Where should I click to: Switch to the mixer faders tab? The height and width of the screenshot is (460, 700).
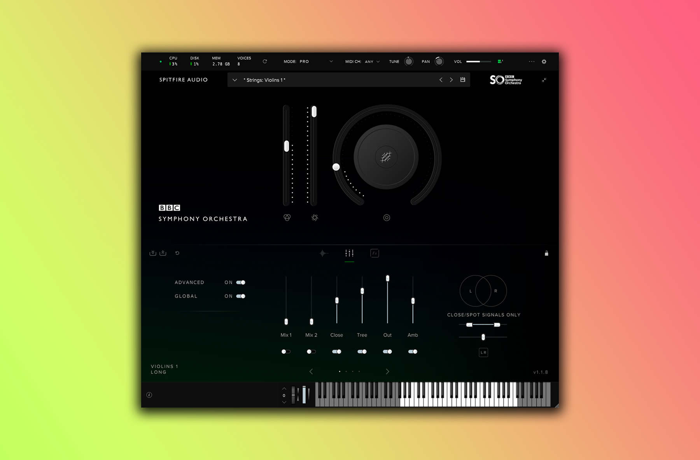pos(349,253)
